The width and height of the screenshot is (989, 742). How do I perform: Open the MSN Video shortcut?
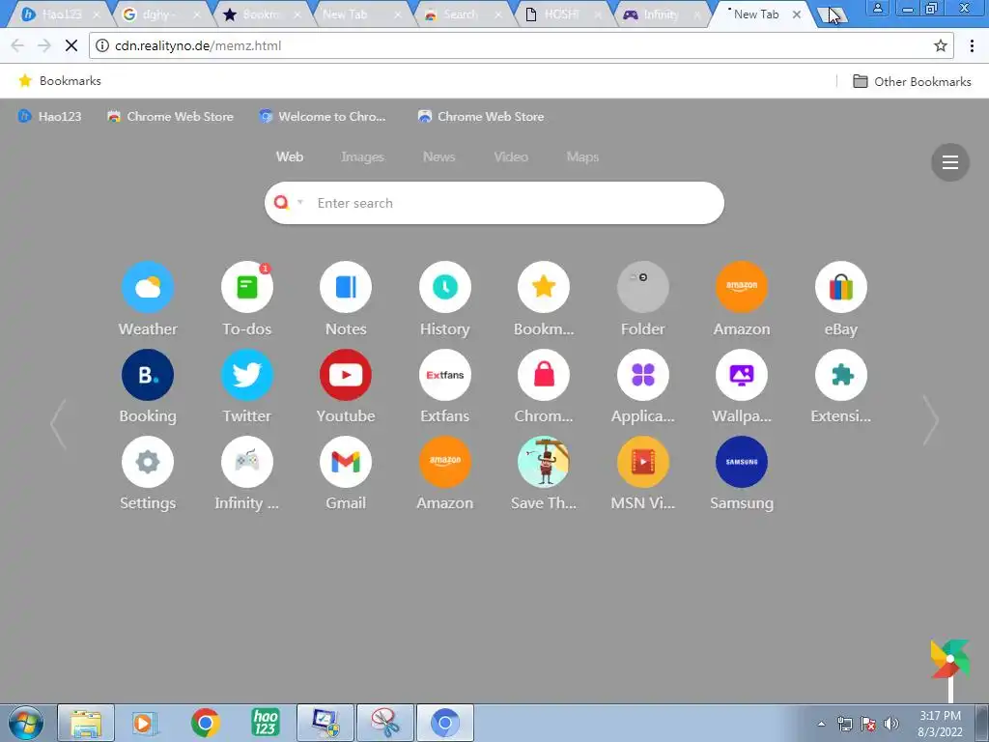coord(642,462)
